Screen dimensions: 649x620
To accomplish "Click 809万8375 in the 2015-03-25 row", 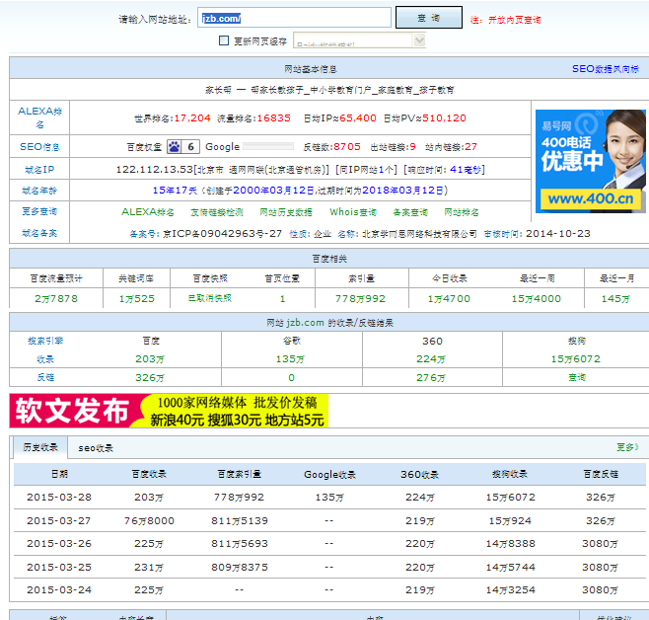I will click(240, 567).
